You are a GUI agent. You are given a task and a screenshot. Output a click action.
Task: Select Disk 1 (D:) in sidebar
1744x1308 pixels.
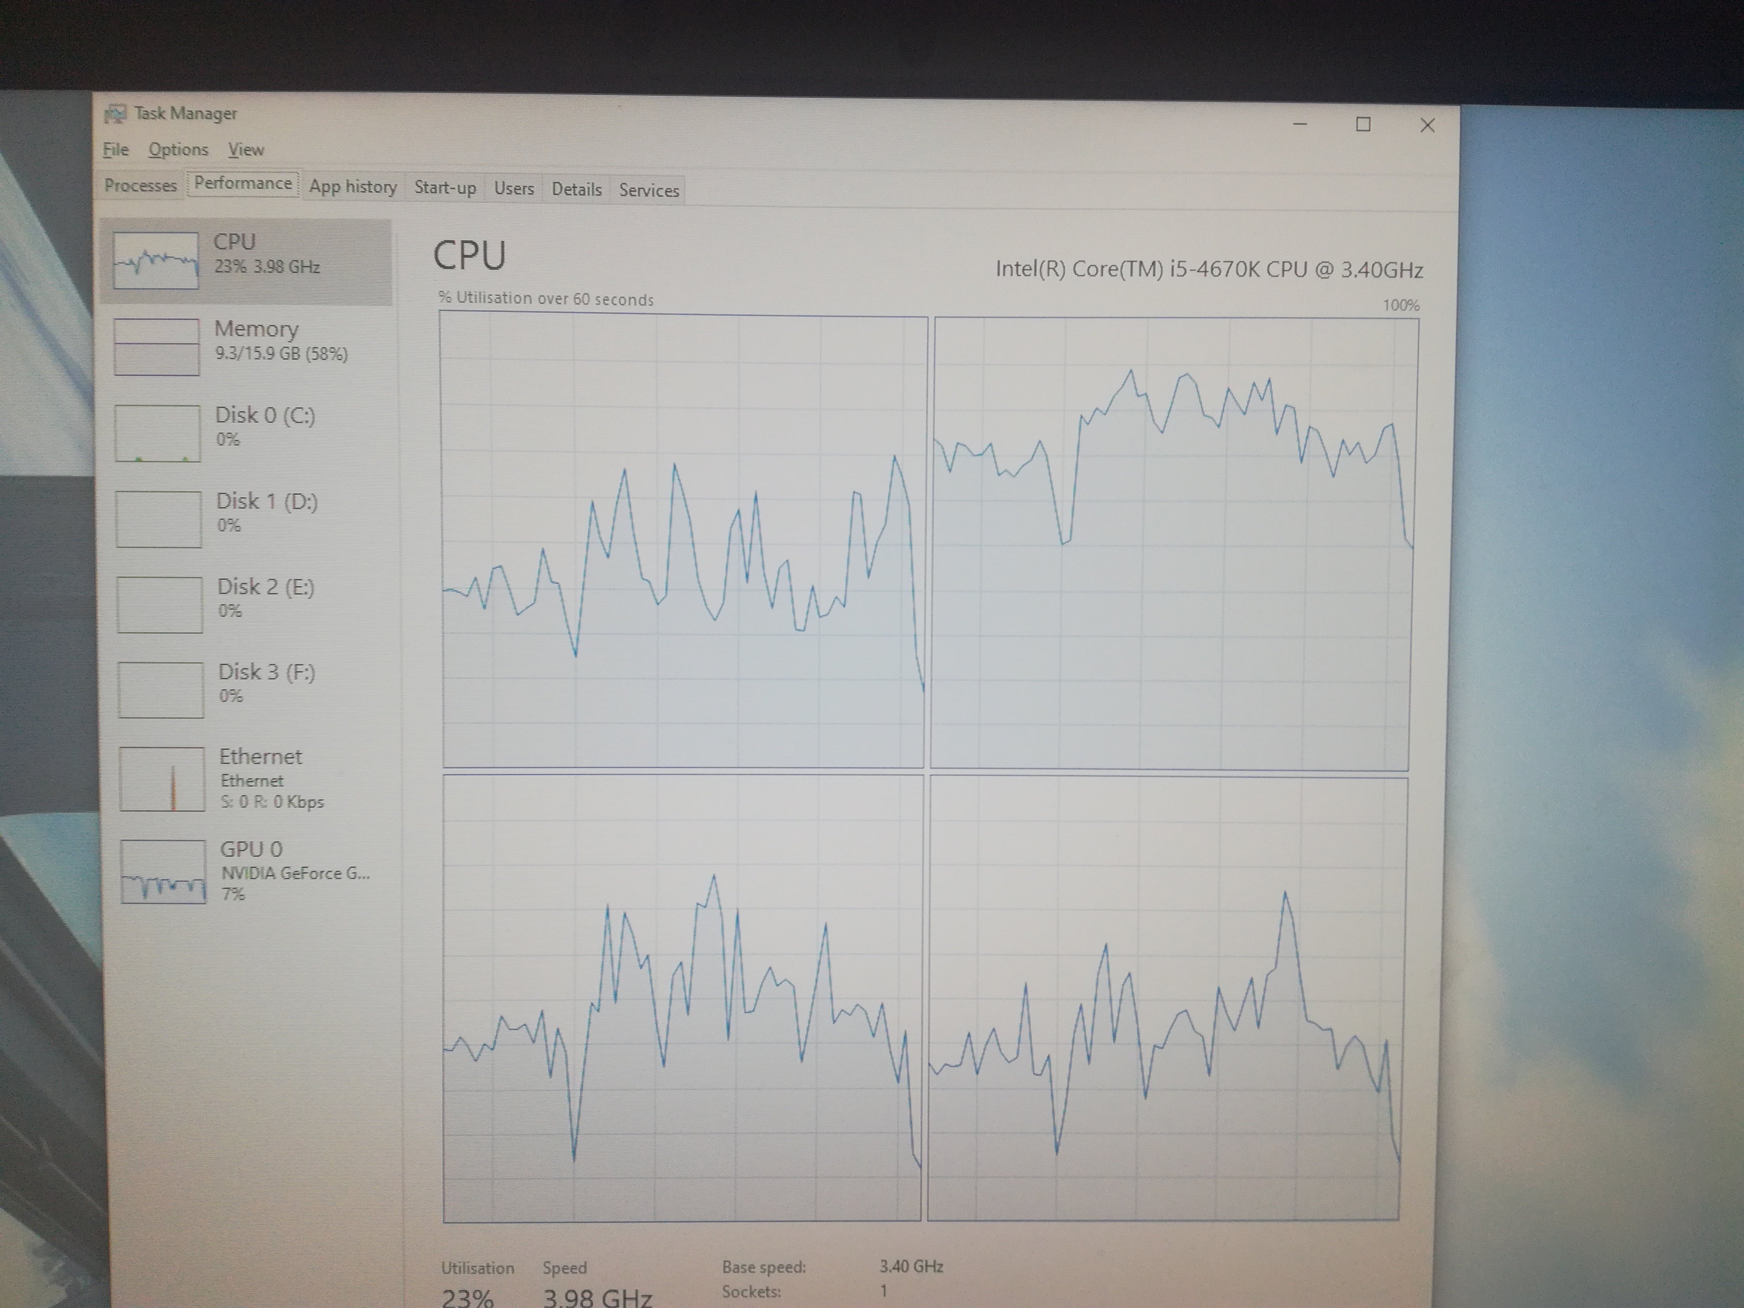[248, 519]
